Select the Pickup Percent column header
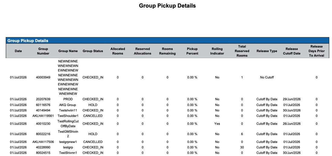332x156 pixels. [x=192, y=51]
